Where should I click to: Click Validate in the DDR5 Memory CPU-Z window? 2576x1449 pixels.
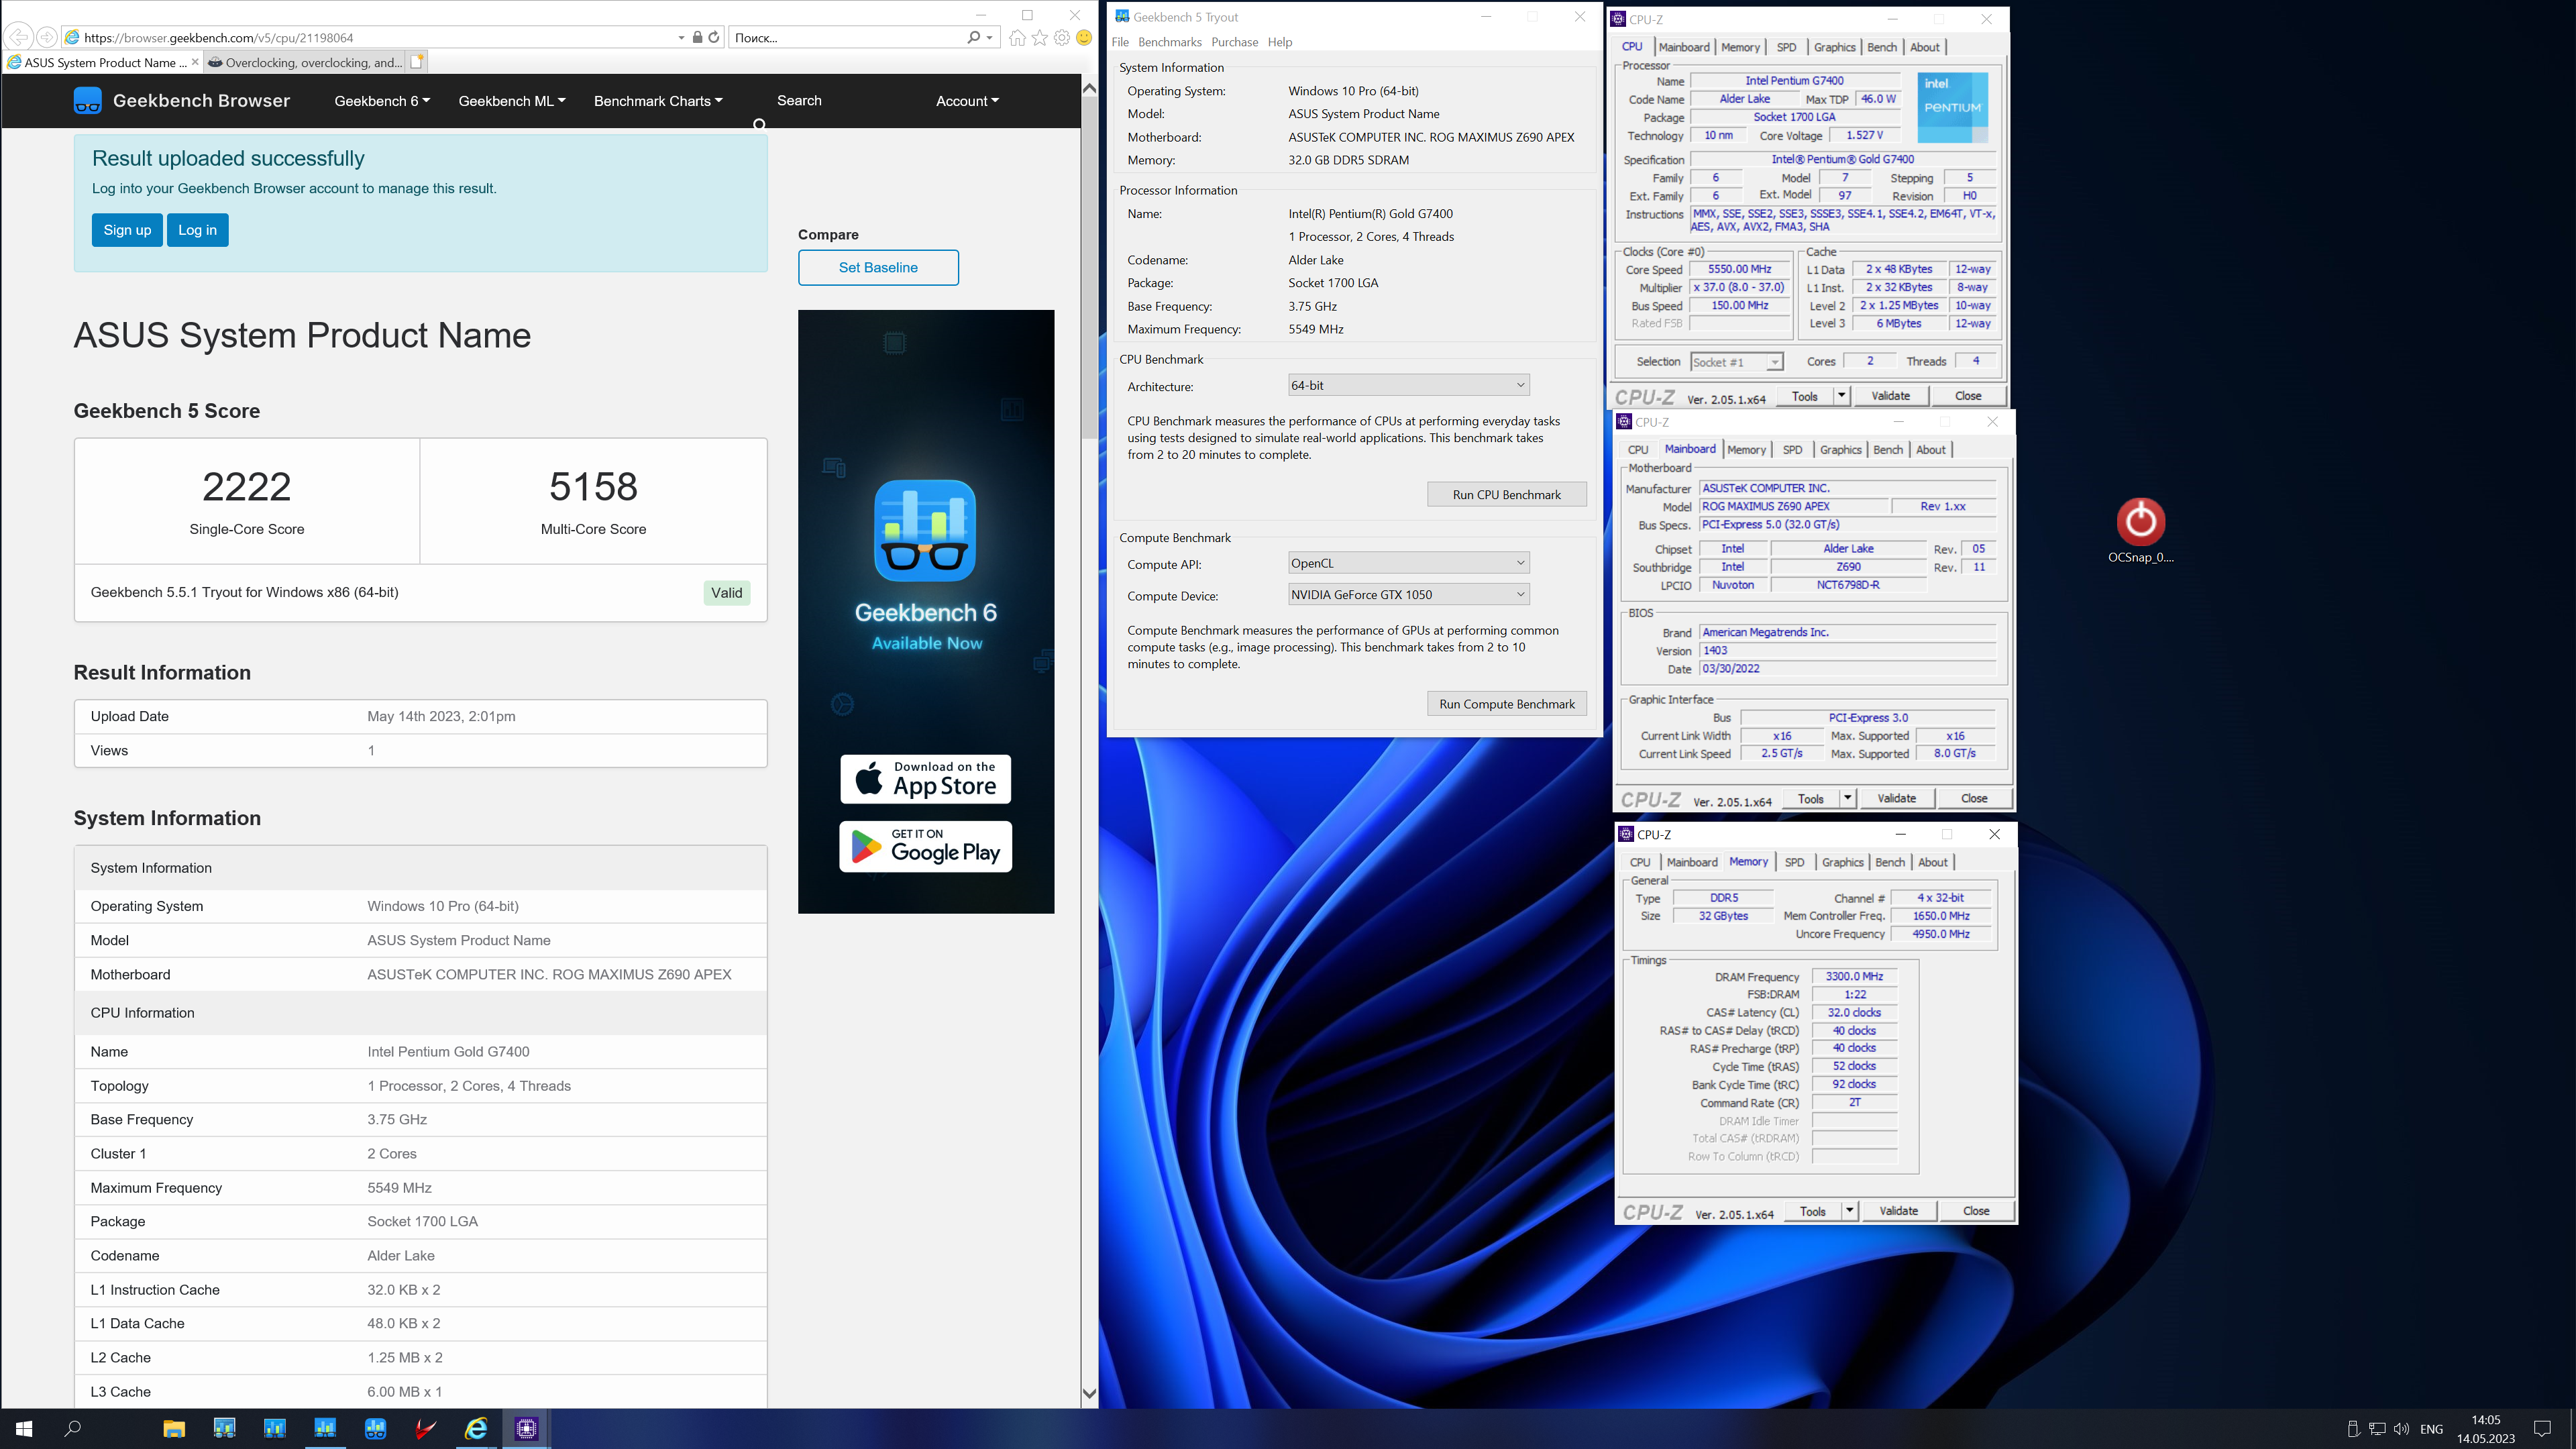click(1898, 1211)
